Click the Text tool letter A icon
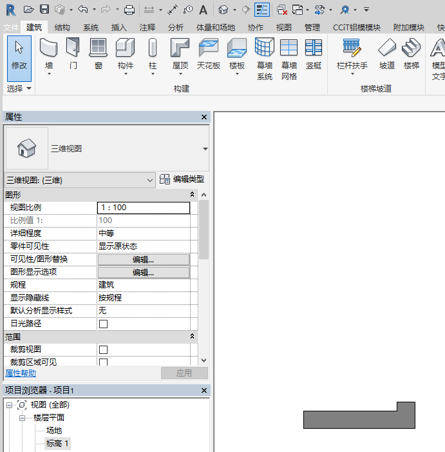Viewport: 445px width, 452px height. [x=203, y=10]
